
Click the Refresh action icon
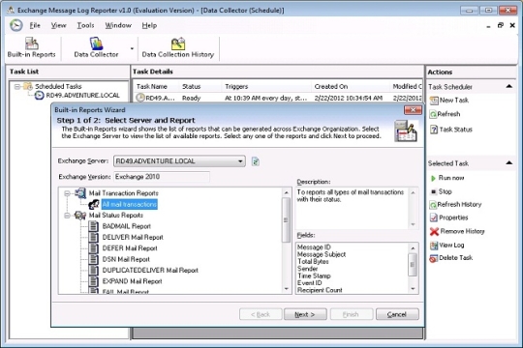tap(433, 114)
